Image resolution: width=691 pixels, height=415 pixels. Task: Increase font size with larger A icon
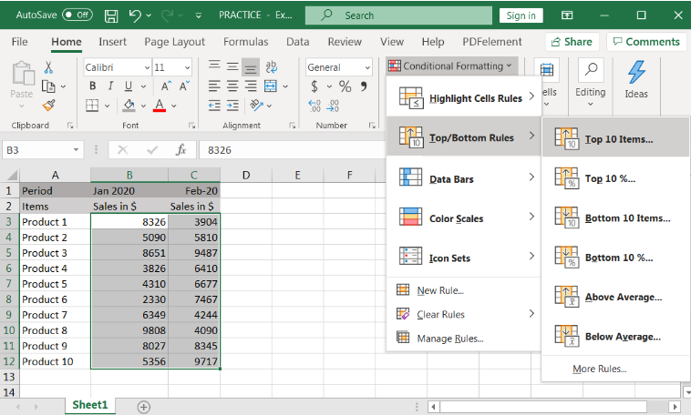point(166,86)
